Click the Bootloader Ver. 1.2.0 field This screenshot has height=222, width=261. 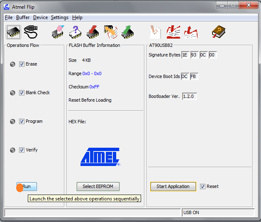tap(190, 96)
